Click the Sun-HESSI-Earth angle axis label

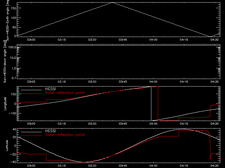point(8,20)
